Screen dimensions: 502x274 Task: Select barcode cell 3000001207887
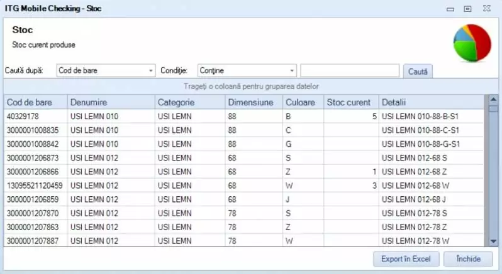tap(36, 241)
